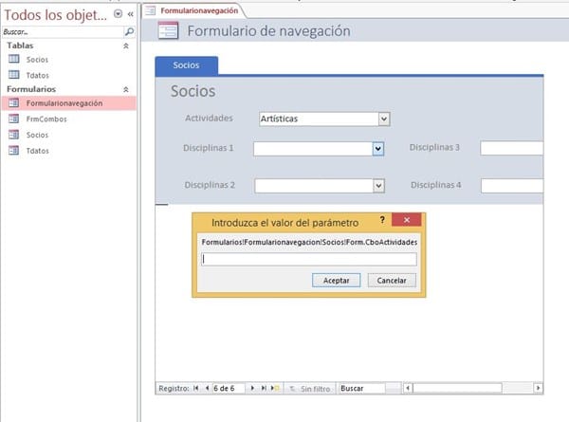Screen dimensions: 569x422
Task: Click the Actividades label
Action: (209, 118)
